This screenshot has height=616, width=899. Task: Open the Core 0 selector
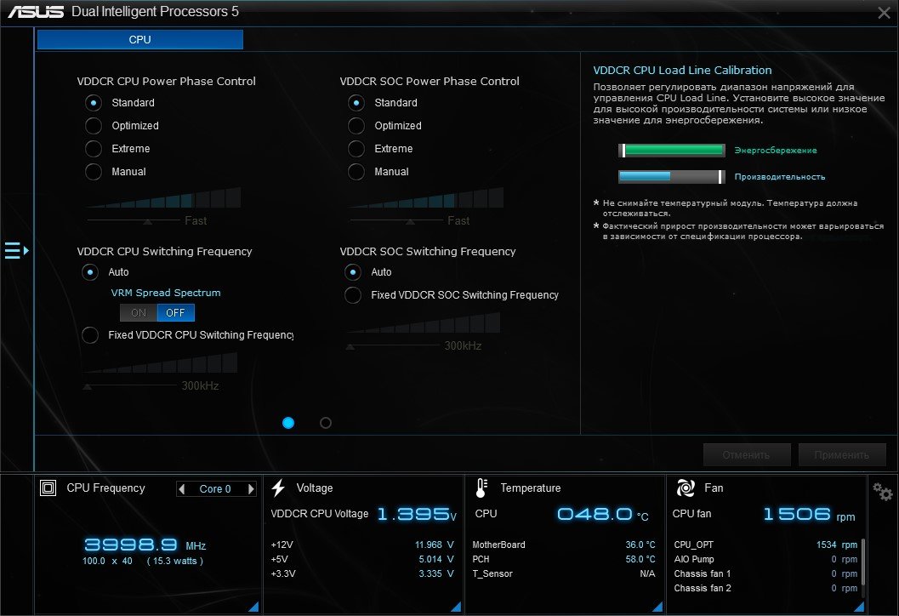pos(215,488)
